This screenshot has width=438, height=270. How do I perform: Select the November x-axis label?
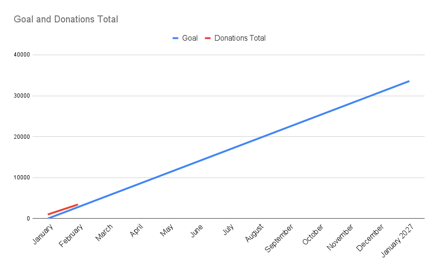click(341, 237)
